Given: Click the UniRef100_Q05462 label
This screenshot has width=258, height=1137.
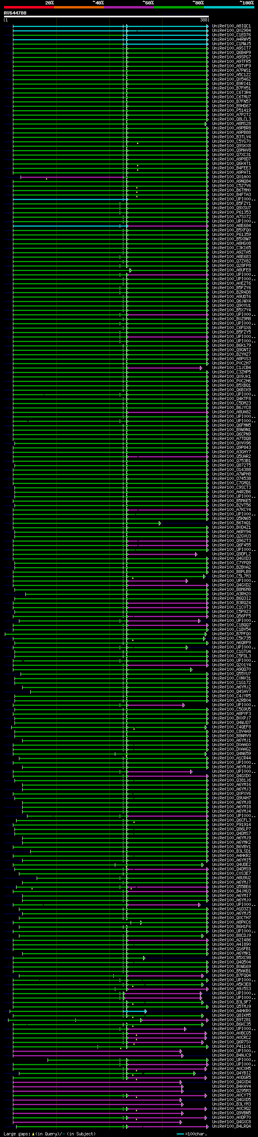Looking at the screenshot, I should pos(231,79).
